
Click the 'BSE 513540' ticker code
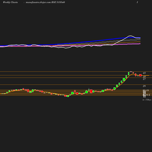click(58, 2)
